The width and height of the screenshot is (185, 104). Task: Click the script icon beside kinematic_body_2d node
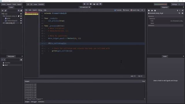tap(18, 16)
